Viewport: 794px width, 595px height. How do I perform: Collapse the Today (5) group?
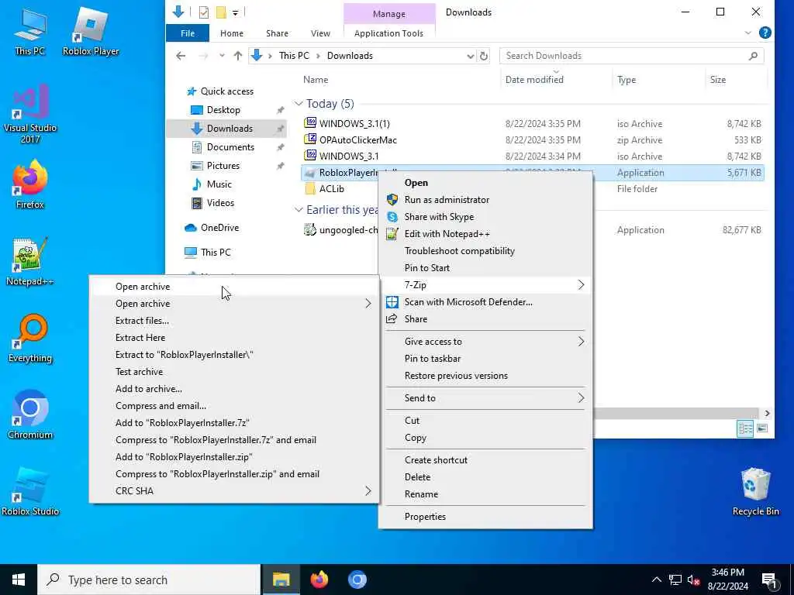[299, 104]
